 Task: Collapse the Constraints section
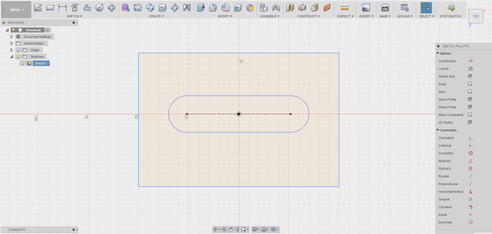pyautogui.click(x=438, y=130)
